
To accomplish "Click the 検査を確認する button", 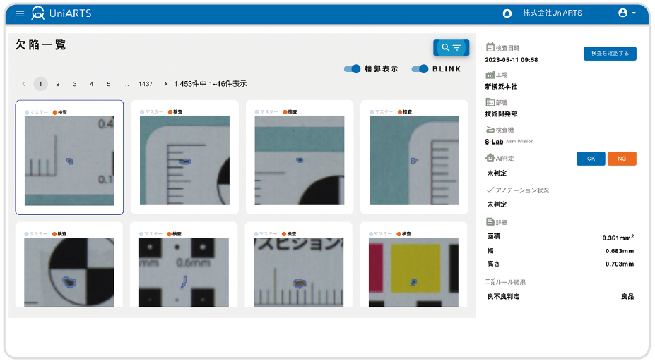I will tap(610, 54).
